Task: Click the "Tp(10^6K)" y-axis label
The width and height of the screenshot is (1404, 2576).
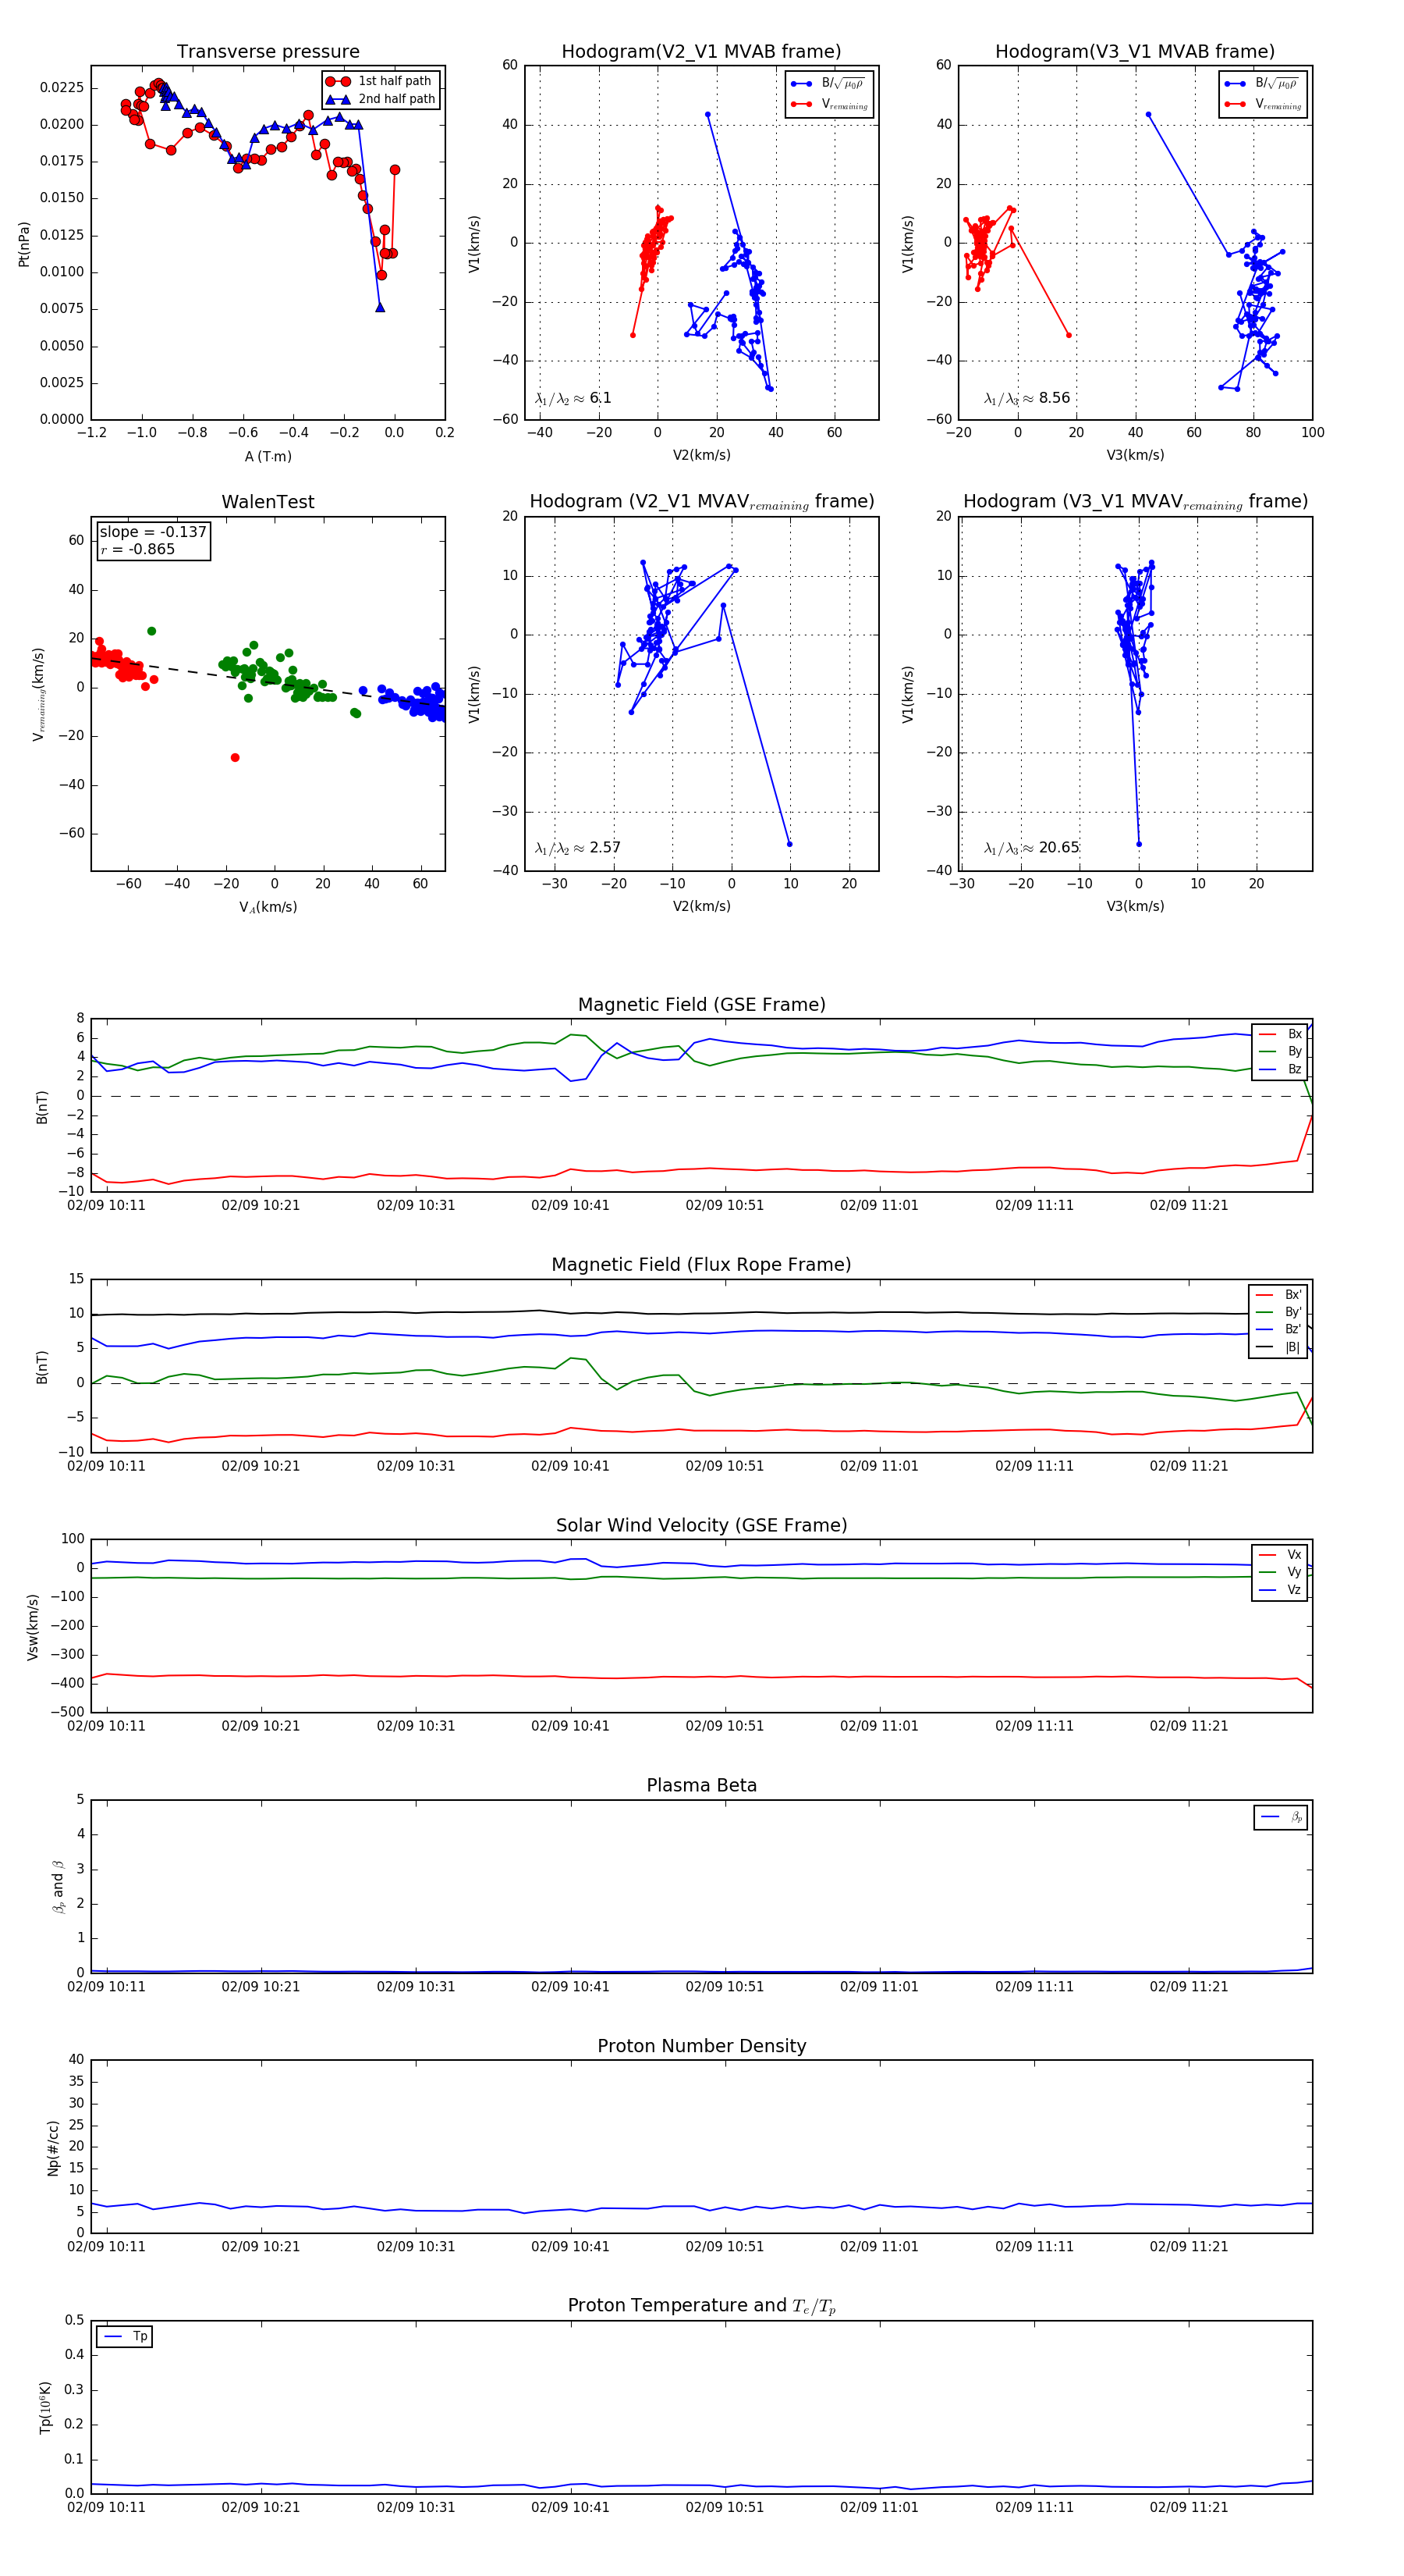Action: click(x=45, y=2406)
